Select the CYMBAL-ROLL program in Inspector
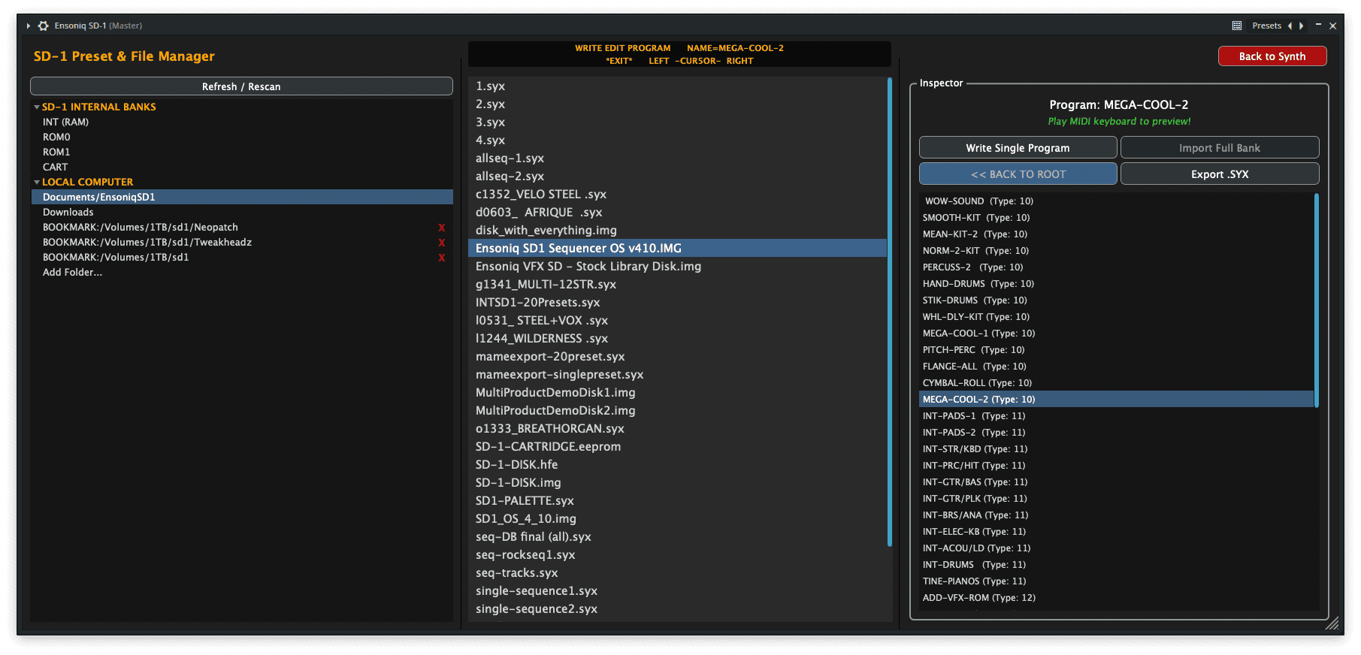1361x655 pixels. (1116, 383)
